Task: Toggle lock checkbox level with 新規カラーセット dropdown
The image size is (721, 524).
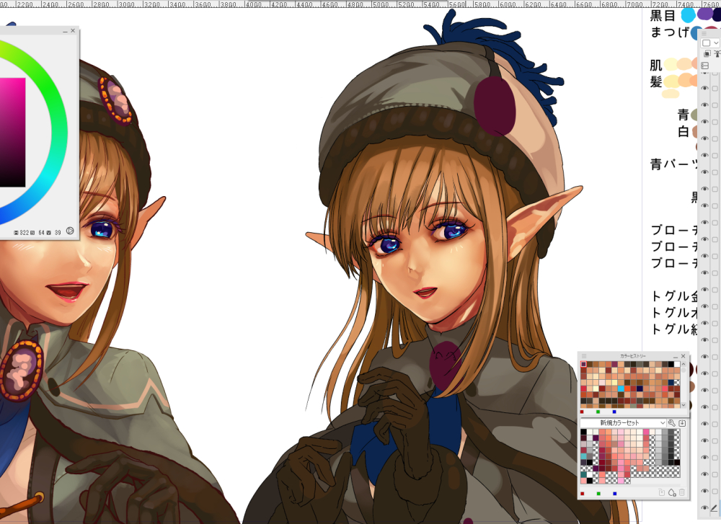Action: pyautogui.click(x=715, y=423)
